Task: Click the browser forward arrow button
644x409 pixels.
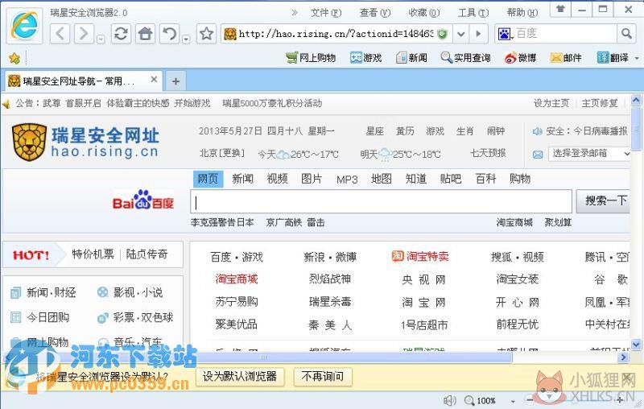Action: pyautogui.click(x=84, y=33)
